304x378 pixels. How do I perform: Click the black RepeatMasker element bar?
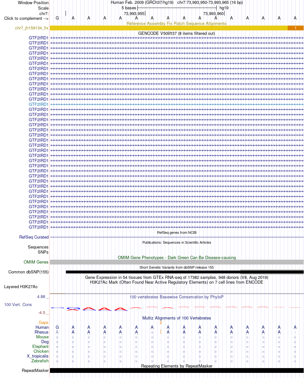tap(177, 371)
